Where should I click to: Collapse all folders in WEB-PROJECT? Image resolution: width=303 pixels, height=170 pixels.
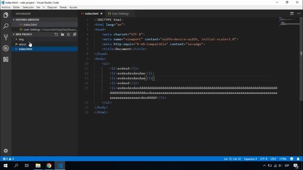[x=74, y=34]
